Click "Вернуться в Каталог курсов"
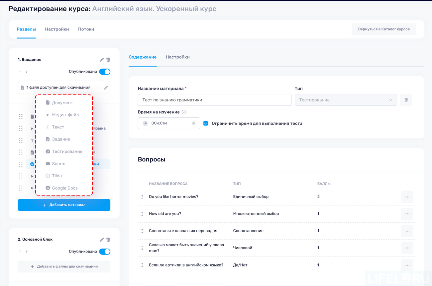This screenshot has height=286, width=432. coord(384,29)
